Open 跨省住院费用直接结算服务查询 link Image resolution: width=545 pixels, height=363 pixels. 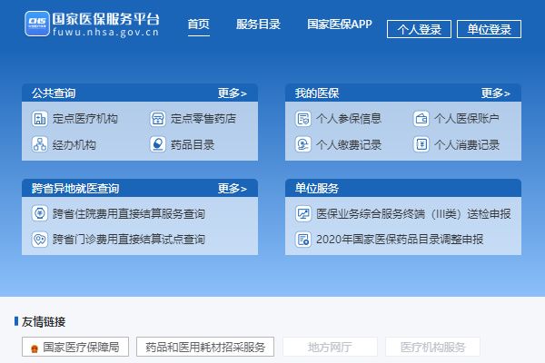129,213
